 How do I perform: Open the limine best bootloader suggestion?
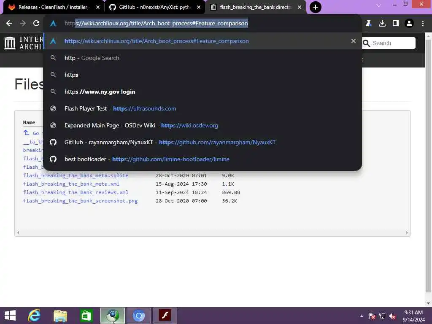202,159
